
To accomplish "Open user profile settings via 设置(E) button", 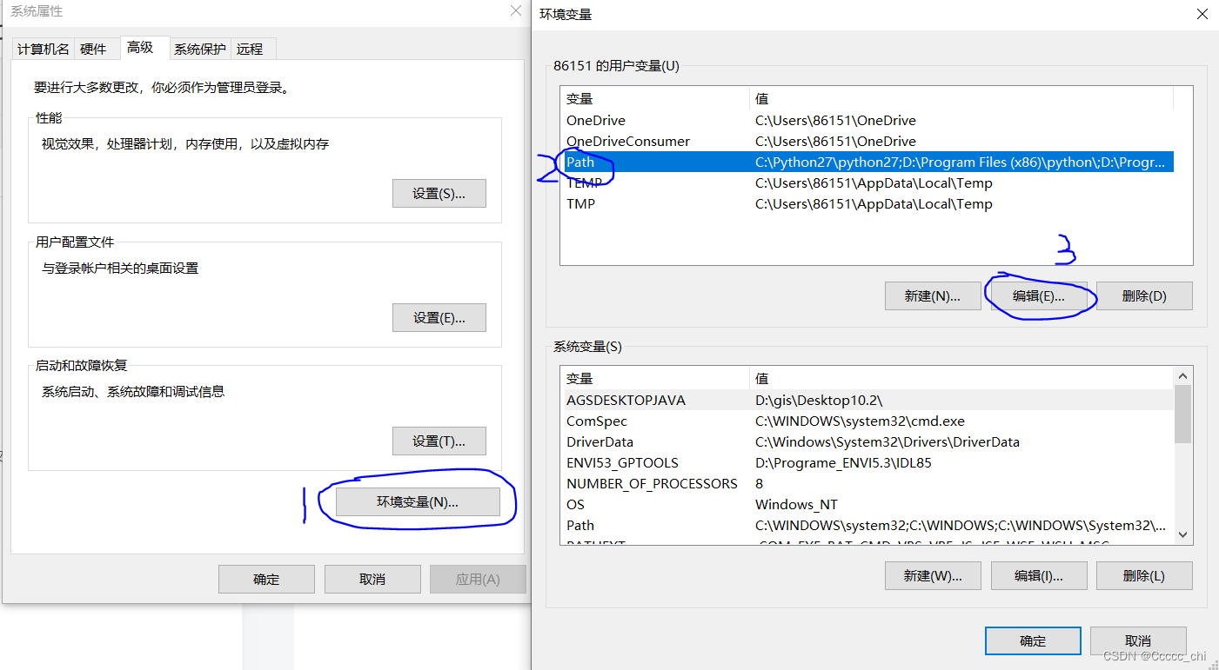I will pos(439,317).
